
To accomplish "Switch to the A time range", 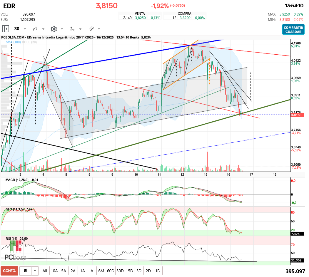I will 92,271.
